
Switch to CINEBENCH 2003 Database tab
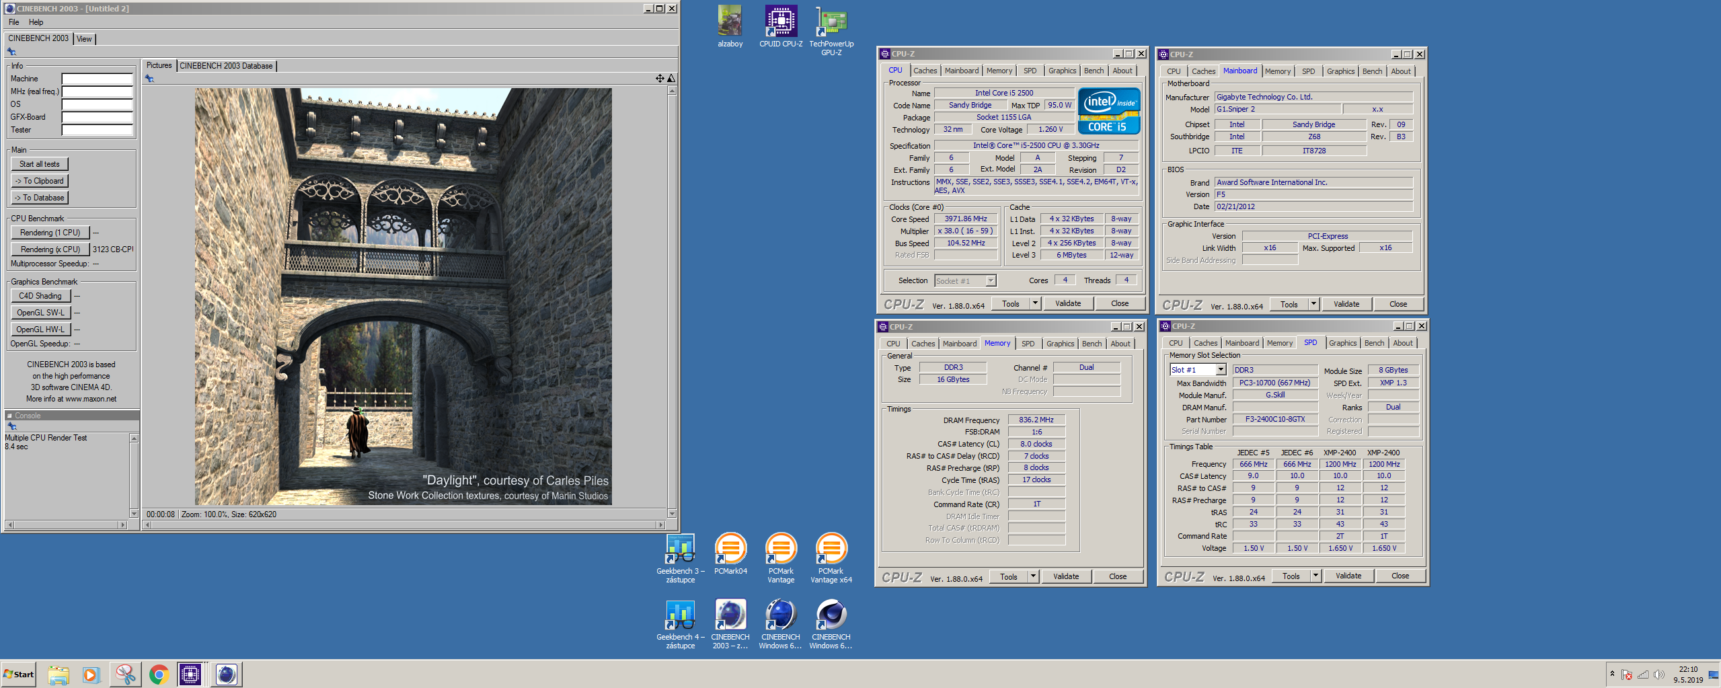coord(226,66)
